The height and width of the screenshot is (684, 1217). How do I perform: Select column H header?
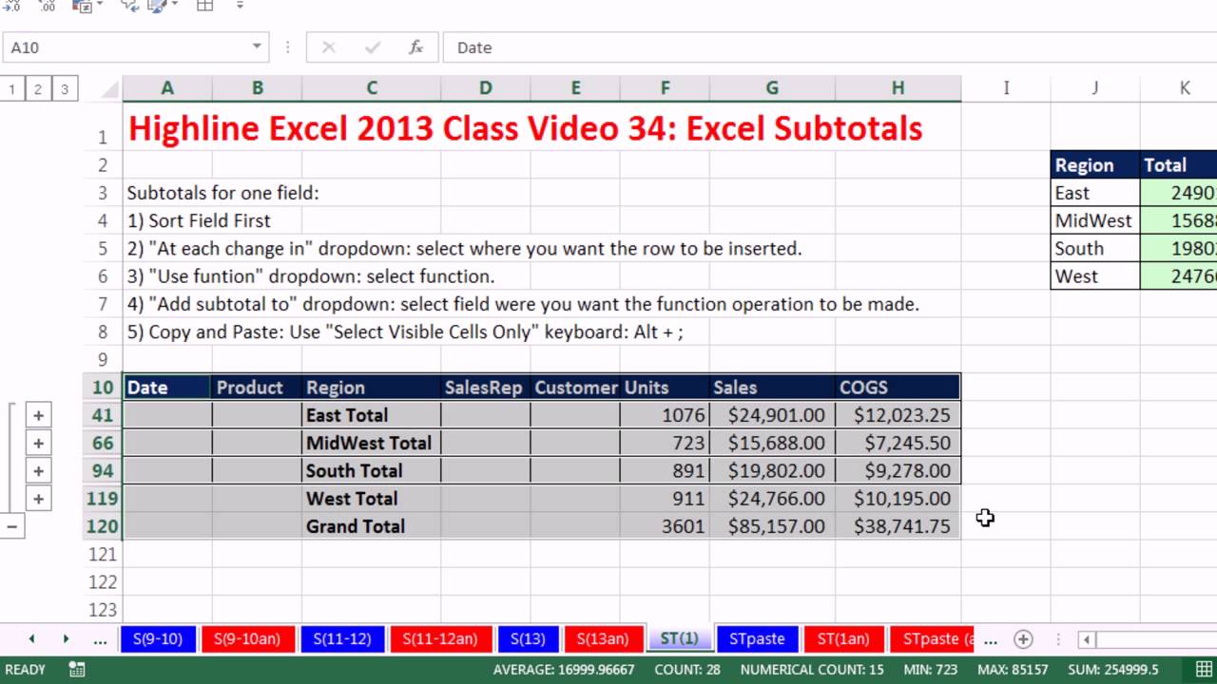[898, 88]
